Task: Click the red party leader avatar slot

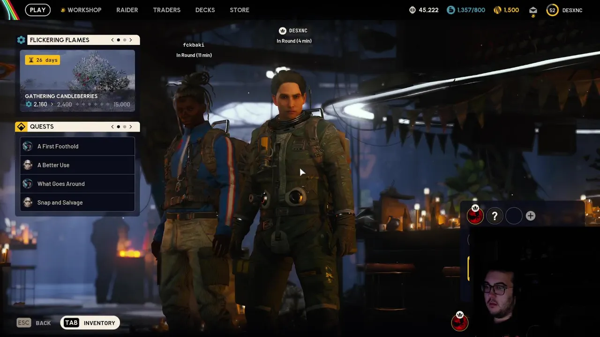Action: (x=475, y=216)
